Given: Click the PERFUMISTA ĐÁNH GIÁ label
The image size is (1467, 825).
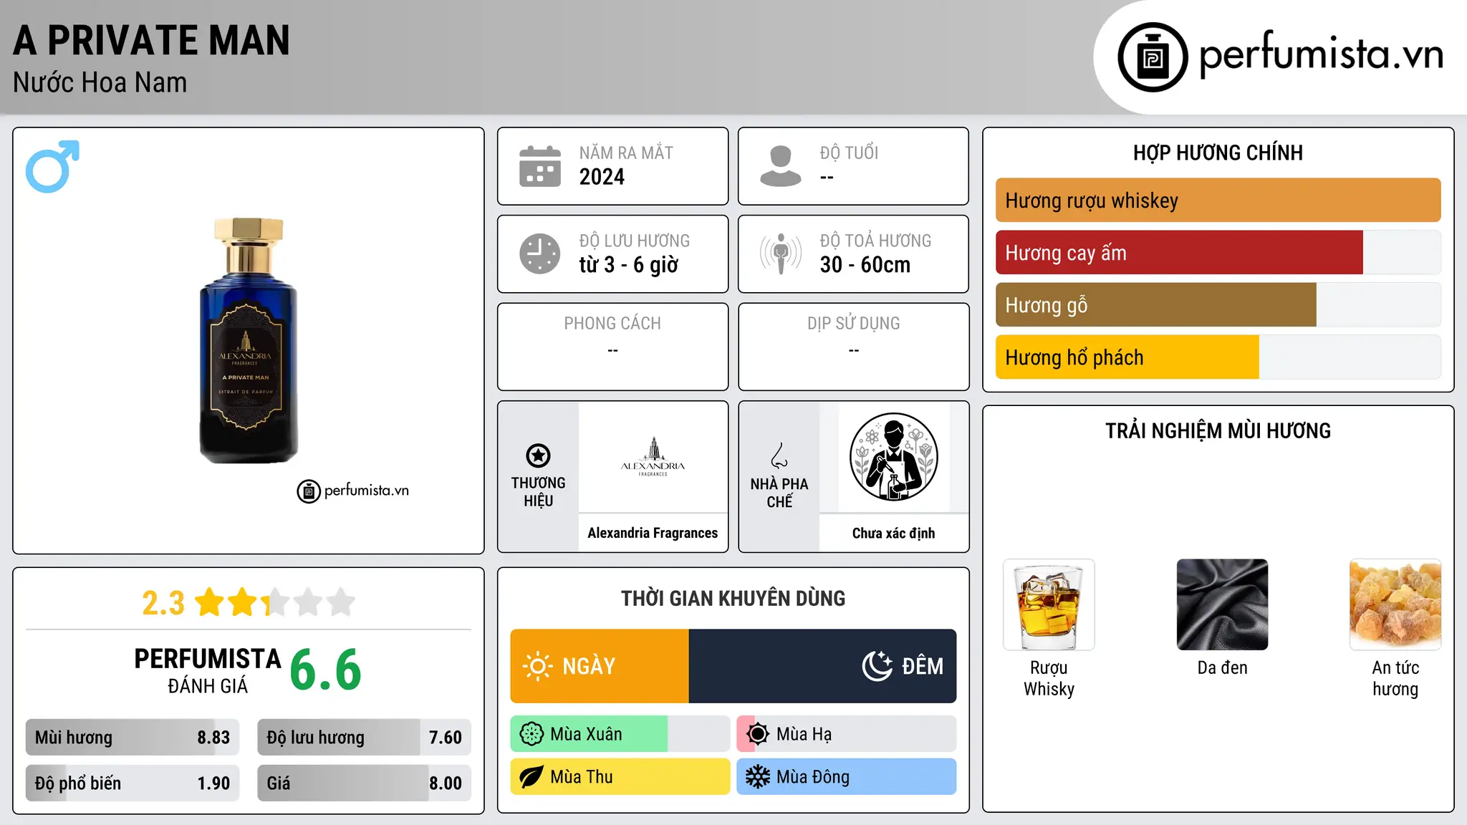Looking at the screenshot, I should click(x=208, y=670).
